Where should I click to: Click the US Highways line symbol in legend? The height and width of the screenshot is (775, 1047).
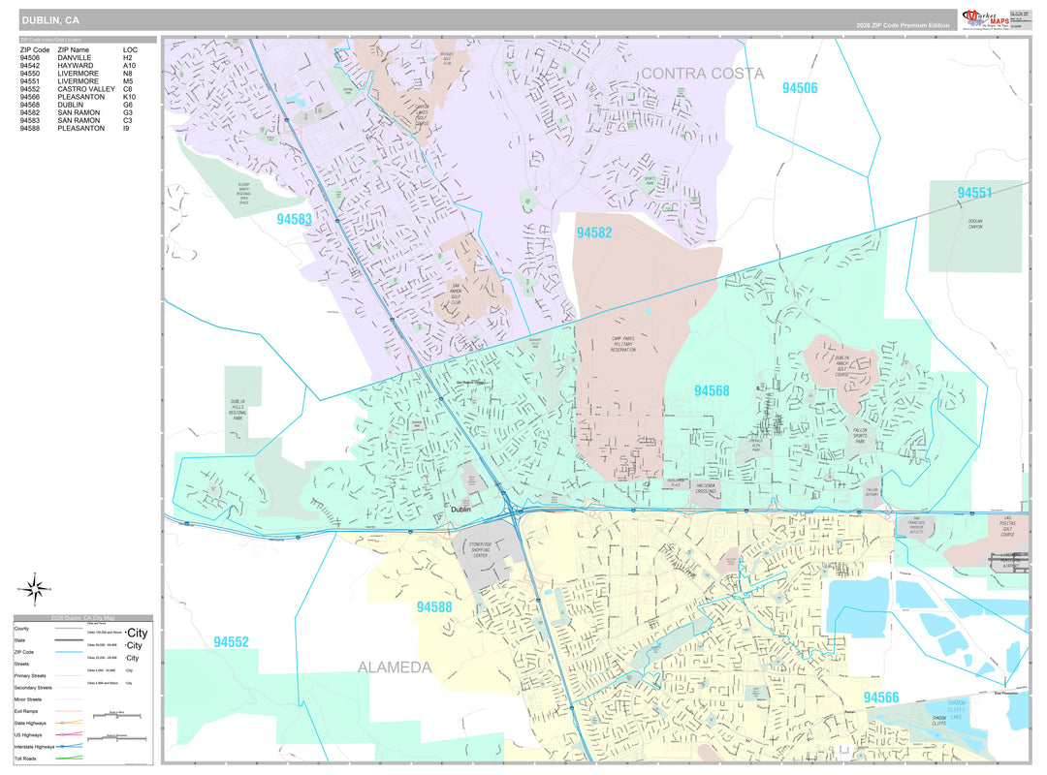click(69, 734)
